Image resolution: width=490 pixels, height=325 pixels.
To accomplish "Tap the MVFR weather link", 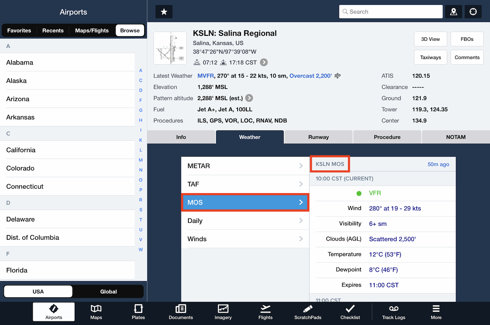I will pos(206,76).
